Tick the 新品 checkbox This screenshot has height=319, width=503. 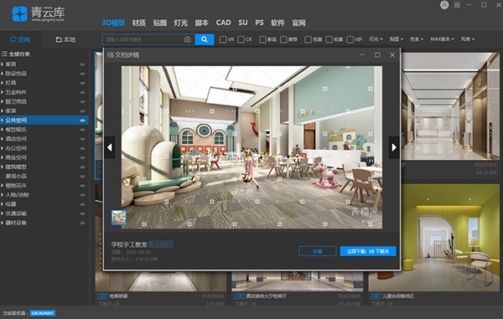262,39
